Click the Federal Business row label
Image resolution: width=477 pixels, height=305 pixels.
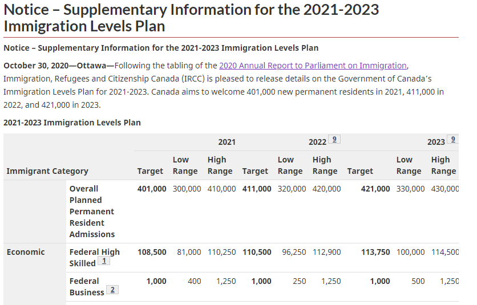point(87,287)
